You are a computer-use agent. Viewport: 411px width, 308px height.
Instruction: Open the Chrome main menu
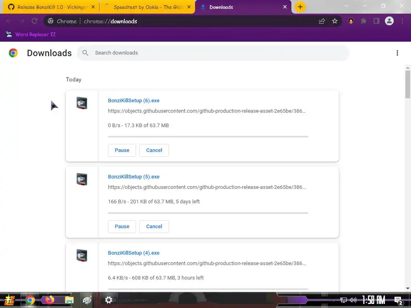click(x=402, y=21)
